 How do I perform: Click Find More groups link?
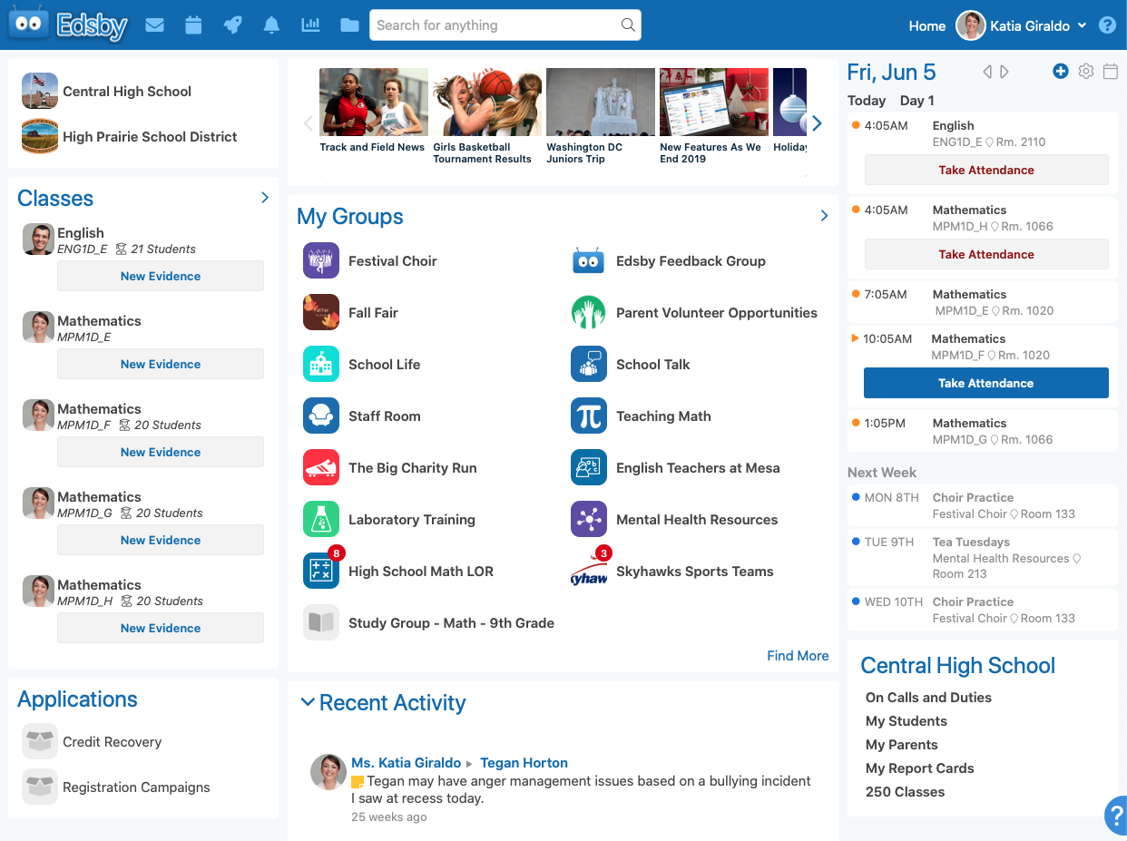(798, 656)
